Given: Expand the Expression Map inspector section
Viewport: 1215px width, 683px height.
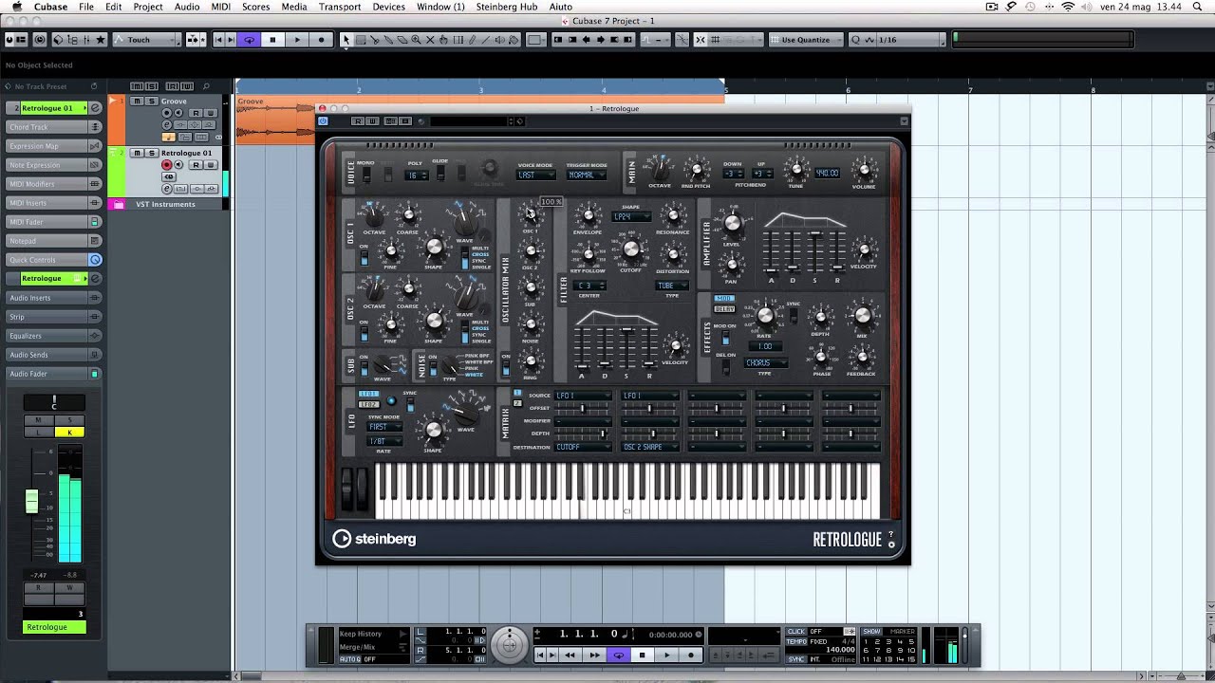Looking at the screenshot, I should pyautogui.click(x=55, y=146).
